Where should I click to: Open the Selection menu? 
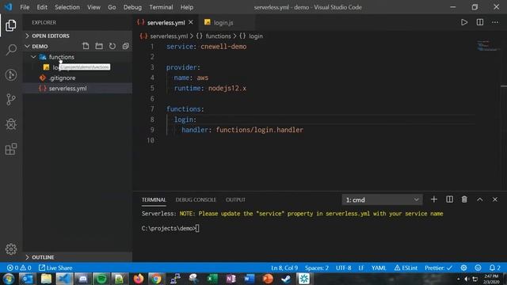pos(67,7)
